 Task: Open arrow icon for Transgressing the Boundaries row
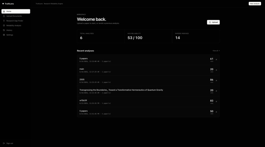tap(216, 91)
